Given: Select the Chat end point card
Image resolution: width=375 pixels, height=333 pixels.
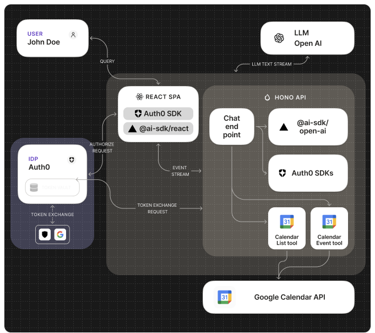Looking at the screenshot, I should pos(231,126).
